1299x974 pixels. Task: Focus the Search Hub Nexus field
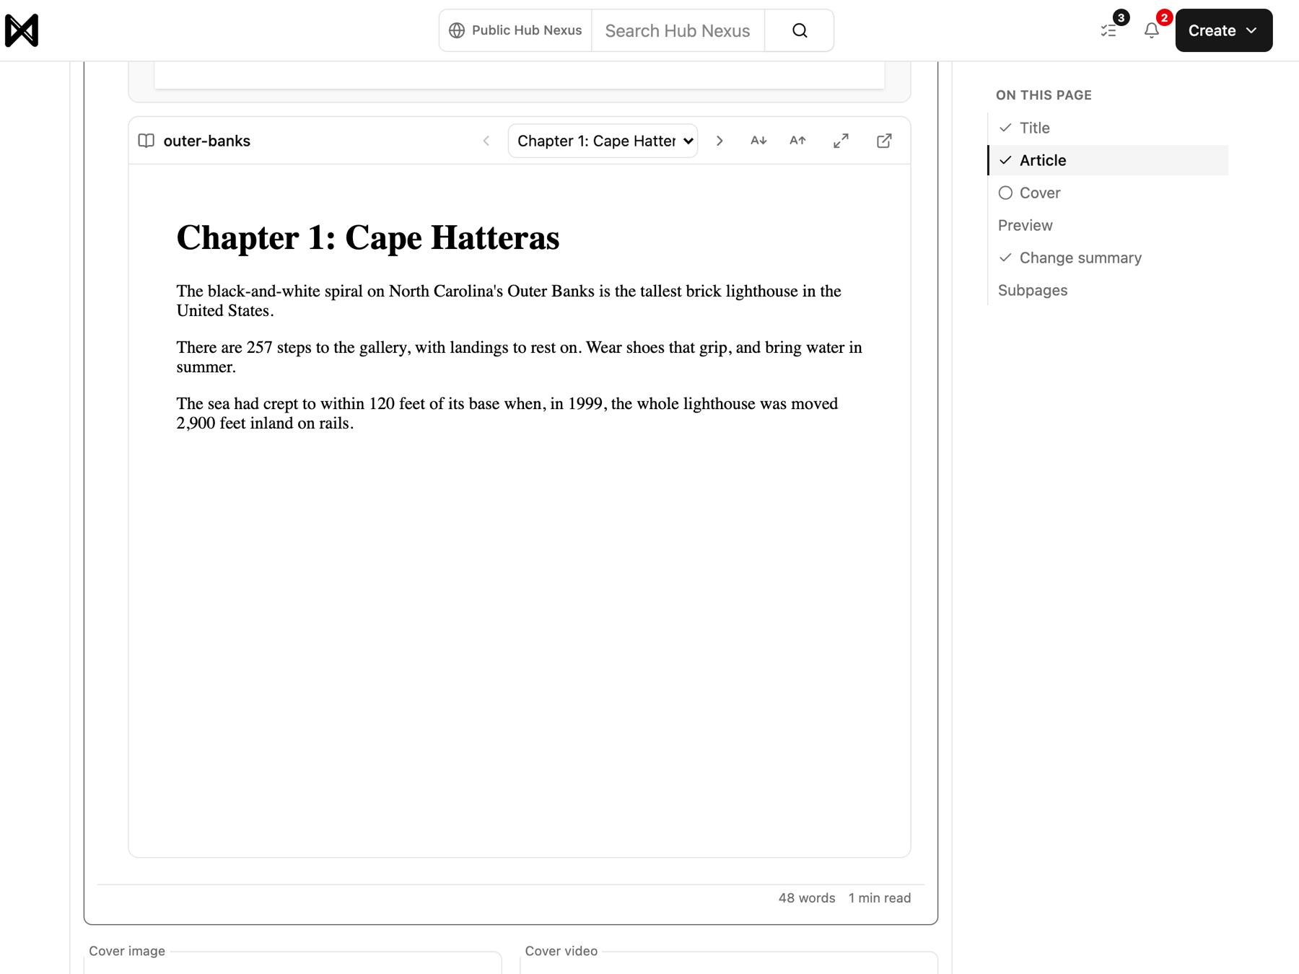point(678,30)
